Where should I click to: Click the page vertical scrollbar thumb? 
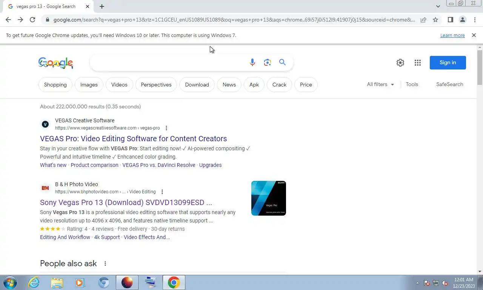point(480,67)
